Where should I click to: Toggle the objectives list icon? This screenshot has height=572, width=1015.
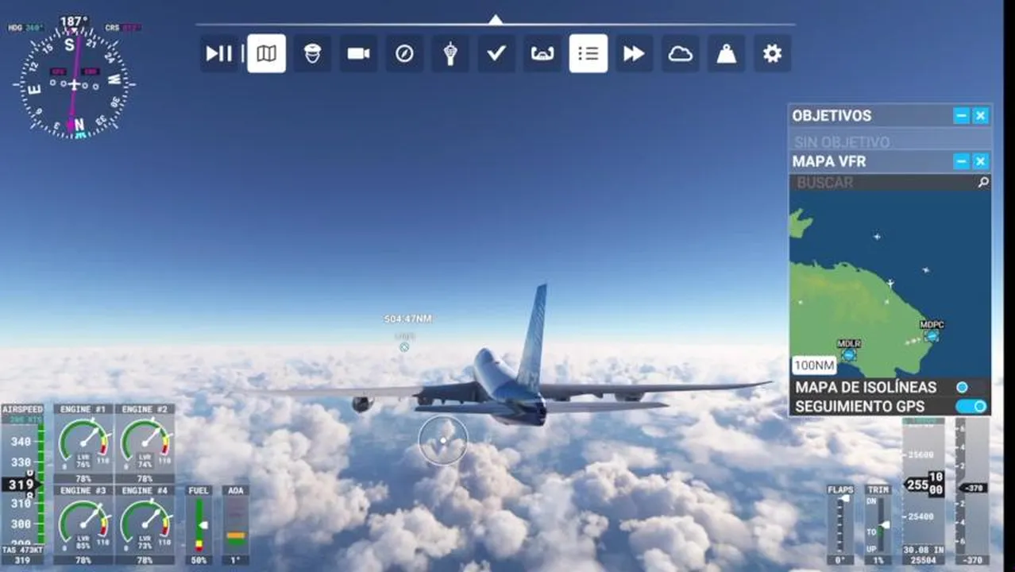coord(588,53)
